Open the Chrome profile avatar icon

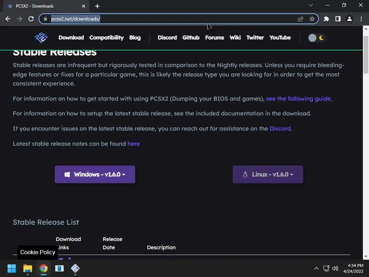coord(350,19)
